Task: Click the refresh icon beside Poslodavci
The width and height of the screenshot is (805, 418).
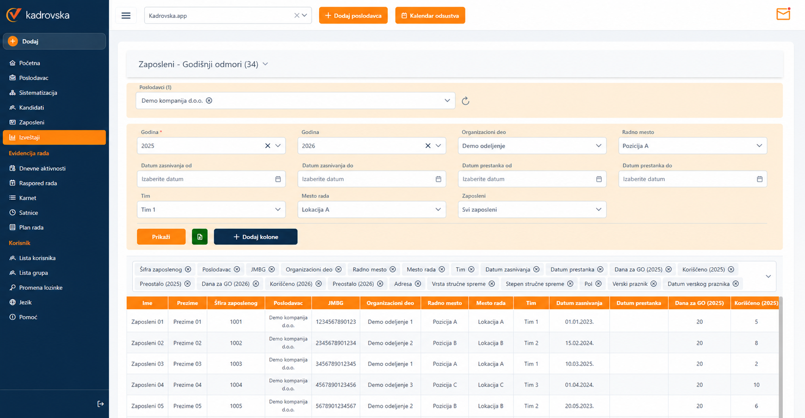Action: 465,101
